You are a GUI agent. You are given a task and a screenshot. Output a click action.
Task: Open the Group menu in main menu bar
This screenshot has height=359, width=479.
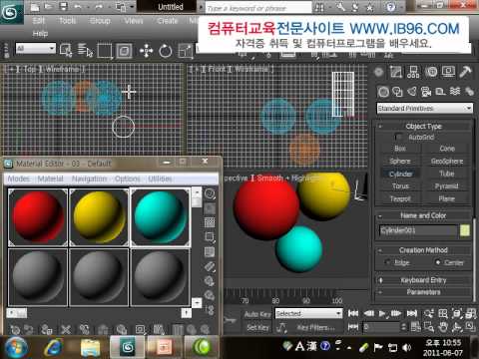click(100, 21)
